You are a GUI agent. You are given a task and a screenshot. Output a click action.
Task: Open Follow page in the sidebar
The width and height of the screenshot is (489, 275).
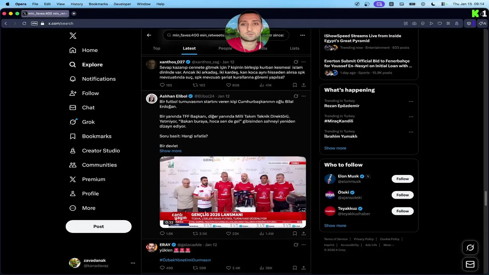pyautogui.click(x=84, y=93)
